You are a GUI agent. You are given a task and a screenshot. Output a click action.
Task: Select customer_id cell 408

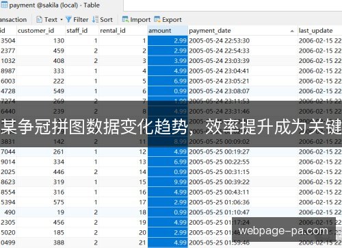coord(41,61)
